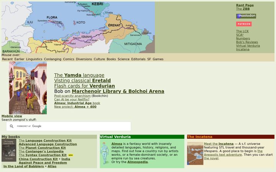Open the SCA² link
The width and height of the screenshot is (276, 172).
tap(240, 35)
